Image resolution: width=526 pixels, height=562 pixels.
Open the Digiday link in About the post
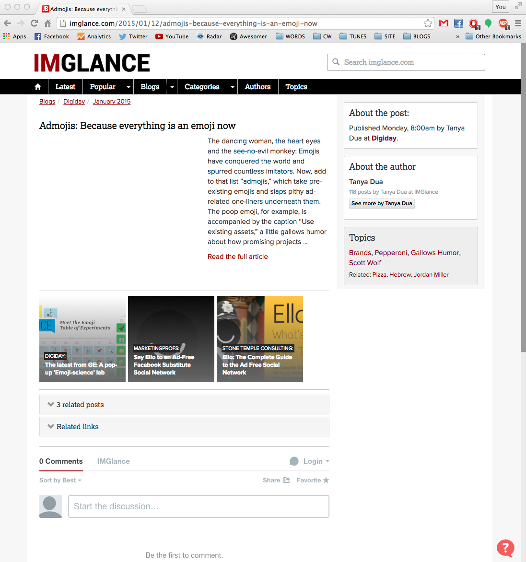coord(384,139)
